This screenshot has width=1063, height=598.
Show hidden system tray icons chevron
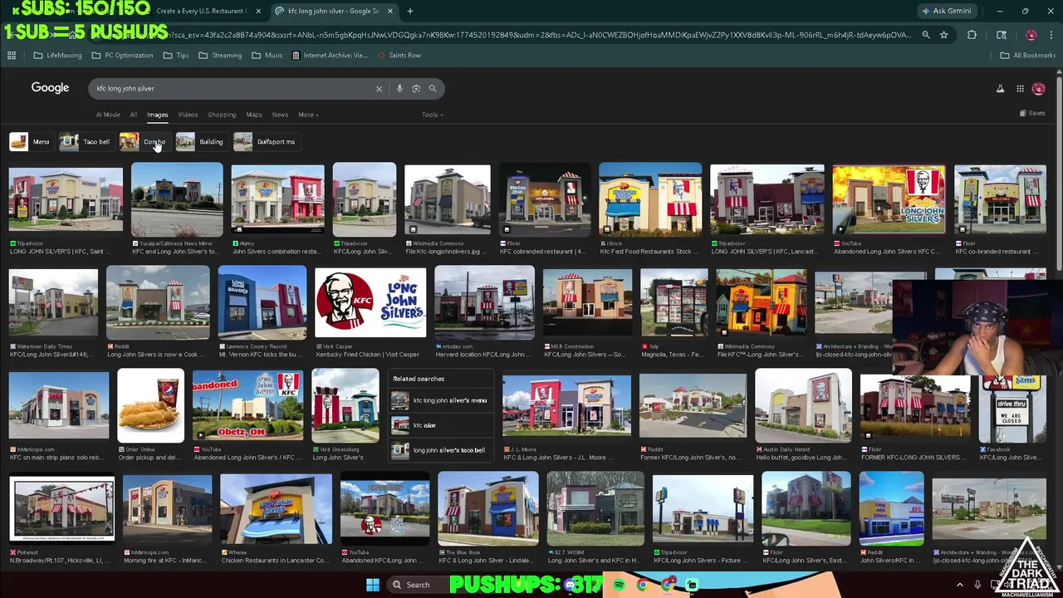[x=960, y=585]
